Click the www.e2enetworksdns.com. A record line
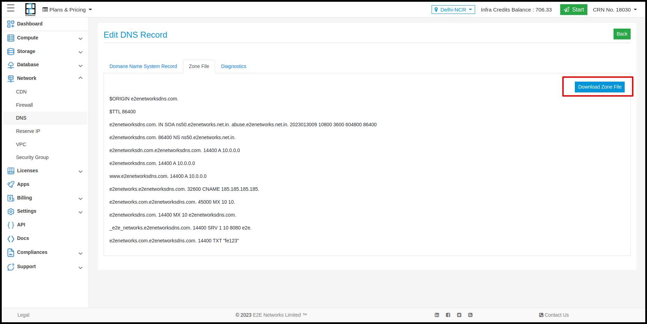This screenshot has height=324, width=647. (158, 176)
